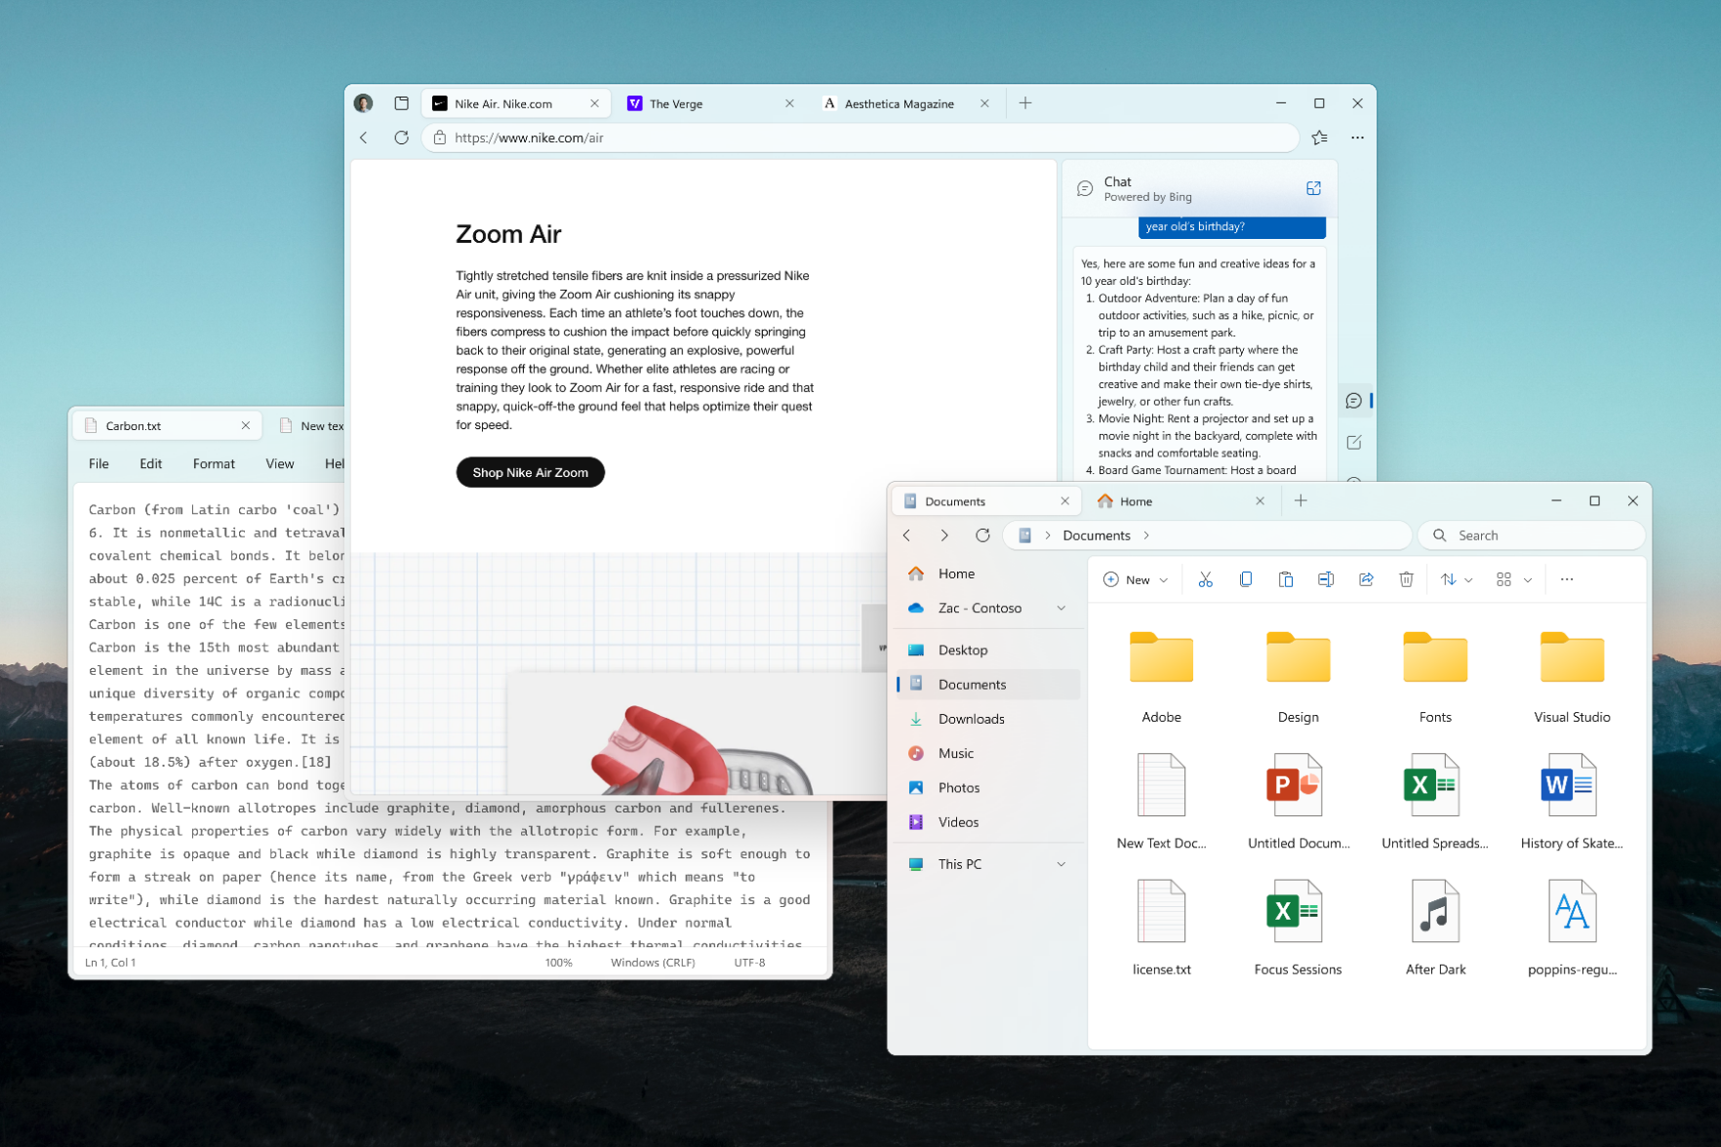1721x1147 pixels.
Task: Open a new browser tab with plus
Action: point(1025,103)
